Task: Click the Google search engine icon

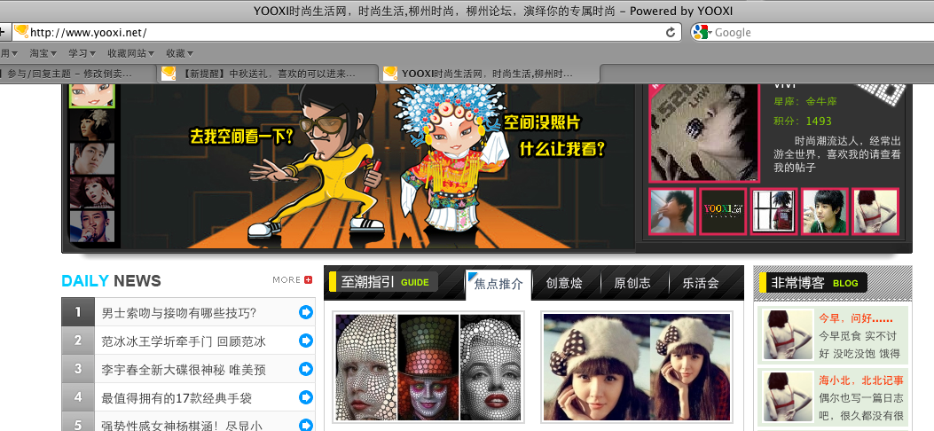Action: (x=701, y=32)
